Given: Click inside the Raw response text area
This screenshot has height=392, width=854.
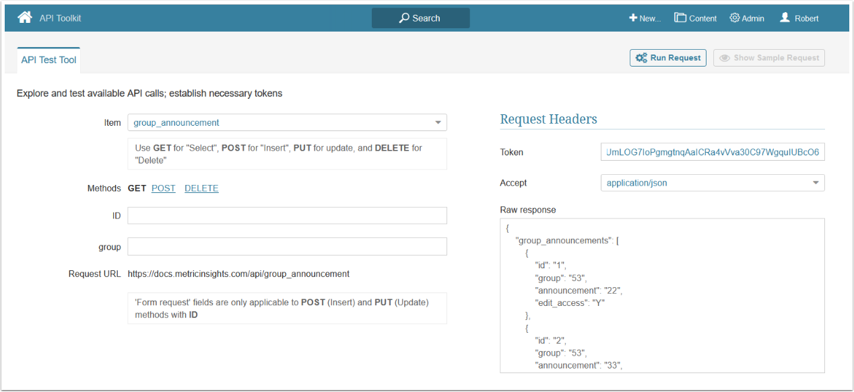Looking at the screenshot, I should point(662,295).
